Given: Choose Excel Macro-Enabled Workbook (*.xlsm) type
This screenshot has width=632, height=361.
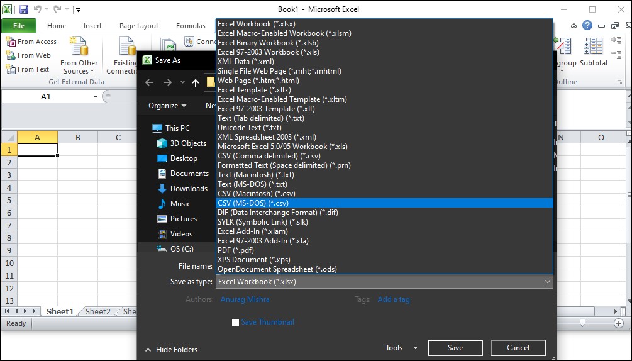Looking at the screenshot, I should [x=384, y=33].
